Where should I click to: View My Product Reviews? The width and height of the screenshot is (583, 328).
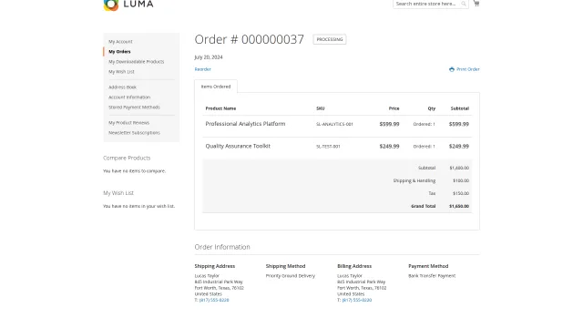(x=128, y=123)
